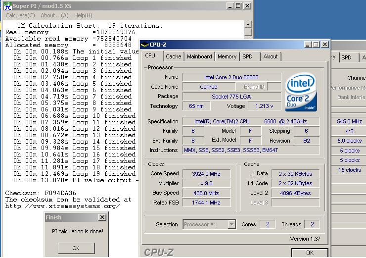
Task: Click the Instructions field MMX, SSE, SSE2
Action: click(251, 150)
